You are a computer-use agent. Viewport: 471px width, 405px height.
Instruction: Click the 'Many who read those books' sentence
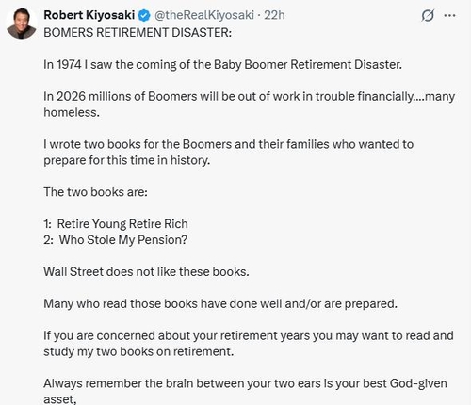(220, 304)
